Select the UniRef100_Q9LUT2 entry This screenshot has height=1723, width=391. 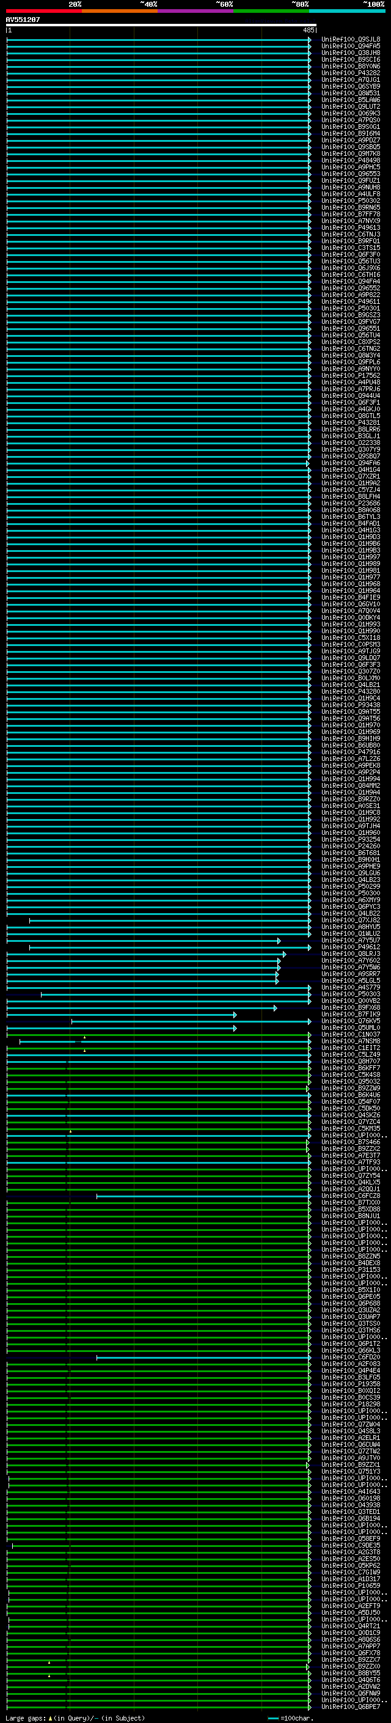pyautogui.click(x=351, y=106)
